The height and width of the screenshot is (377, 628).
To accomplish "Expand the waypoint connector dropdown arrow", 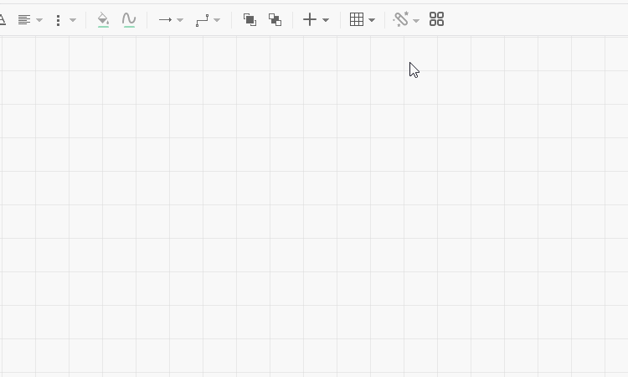I will pos(217,20).
